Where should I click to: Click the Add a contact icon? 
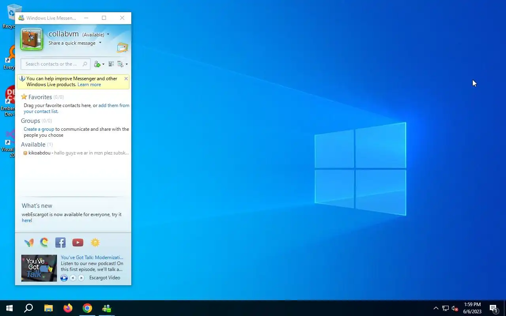(97, 64)
